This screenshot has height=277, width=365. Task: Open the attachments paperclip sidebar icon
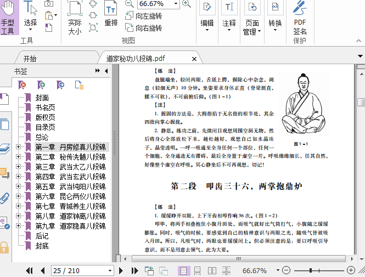click(x=4, y=198)
